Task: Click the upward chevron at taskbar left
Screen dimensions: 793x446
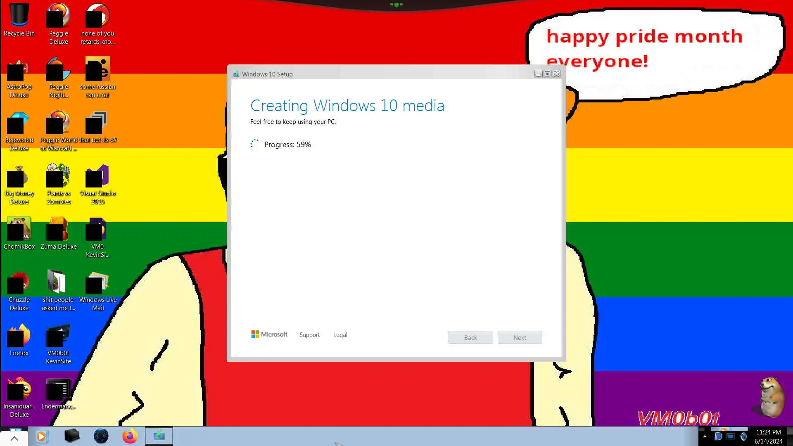Action: pos(14,439)
